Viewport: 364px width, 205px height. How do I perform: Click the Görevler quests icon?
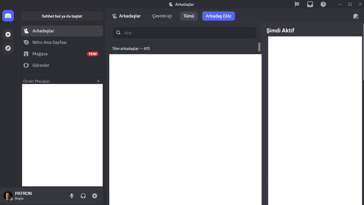(x=26, y=65)
